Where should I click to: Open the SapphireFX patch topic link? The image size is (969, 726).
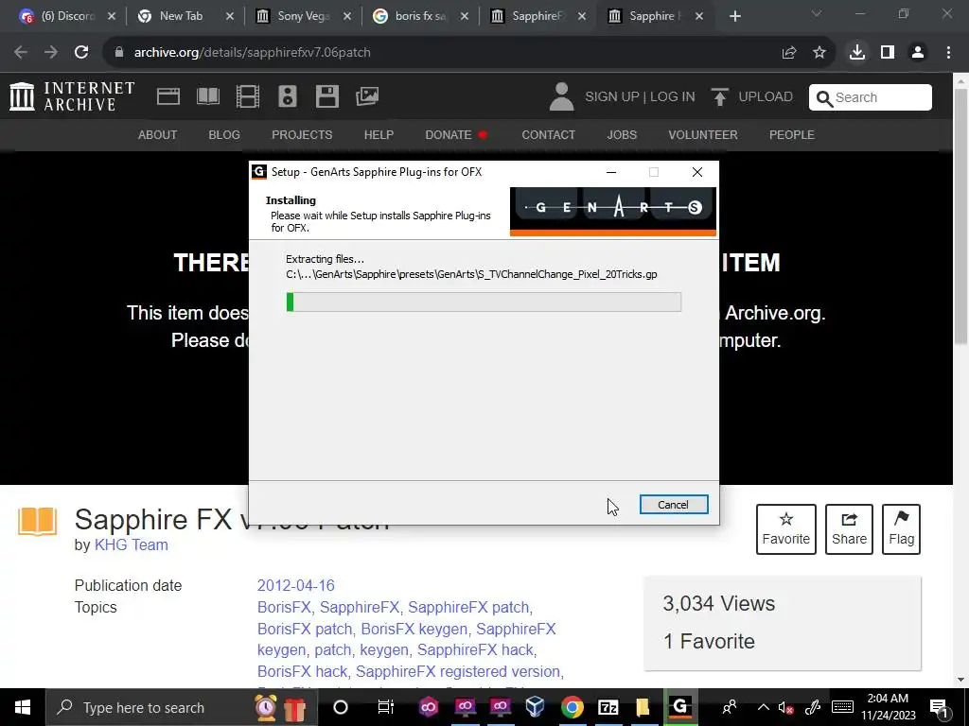coord(468,608)
